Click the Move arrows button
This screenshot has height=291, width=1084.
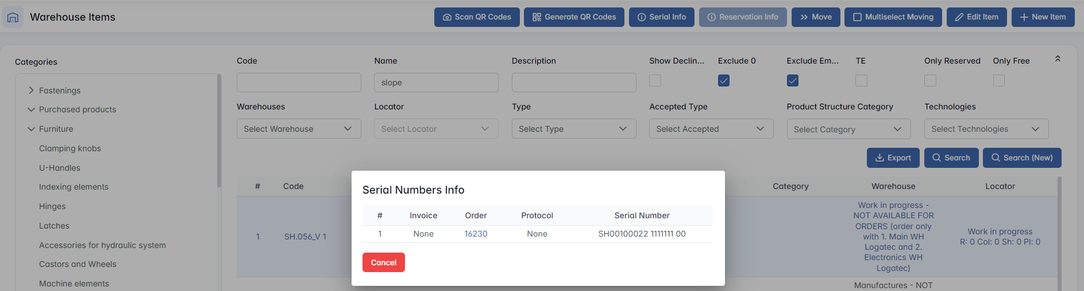click(815, 17)
